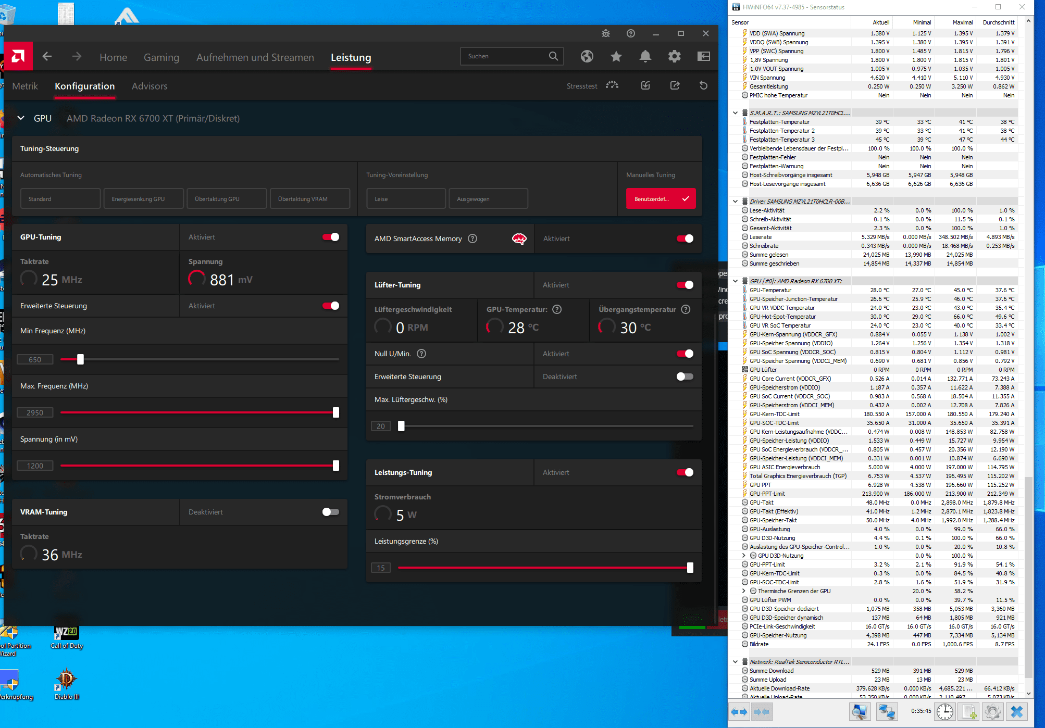Enable VRAM-Tuning switch

click(x=331, y=512)
